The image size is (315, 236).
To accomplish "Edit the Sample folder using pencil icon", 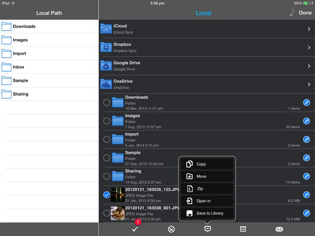I will (x=306, y=158).
